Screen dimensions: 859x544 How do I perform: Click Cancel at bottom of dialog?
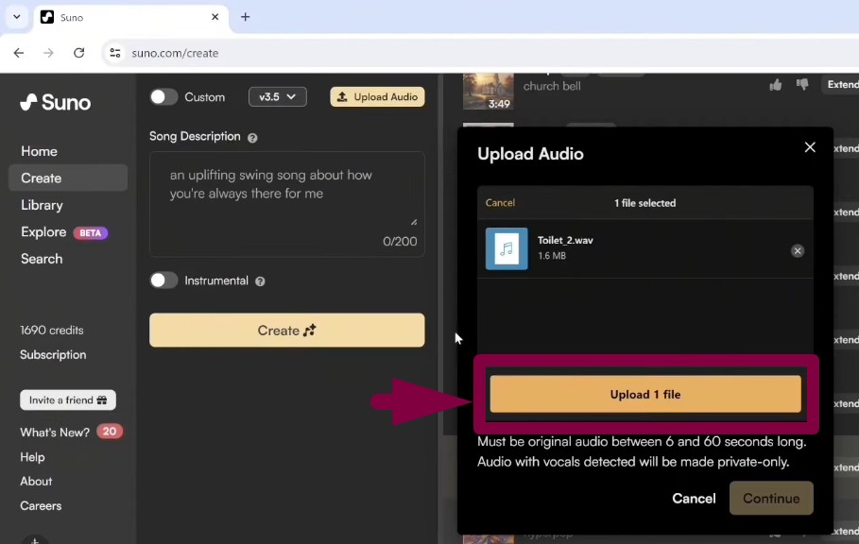(695, 499)
